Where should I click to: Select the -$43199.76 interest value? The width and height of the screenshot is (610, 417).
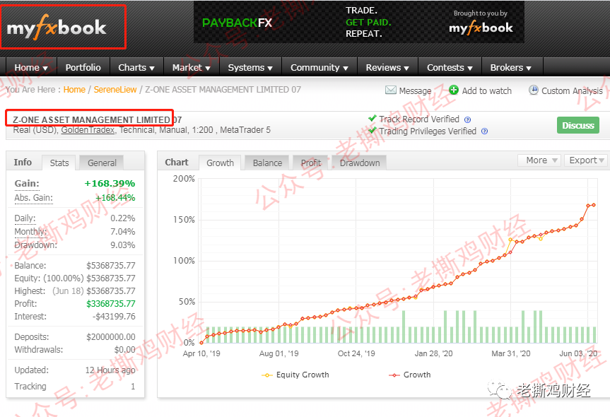pyautogui.click(x=114, y=317)
